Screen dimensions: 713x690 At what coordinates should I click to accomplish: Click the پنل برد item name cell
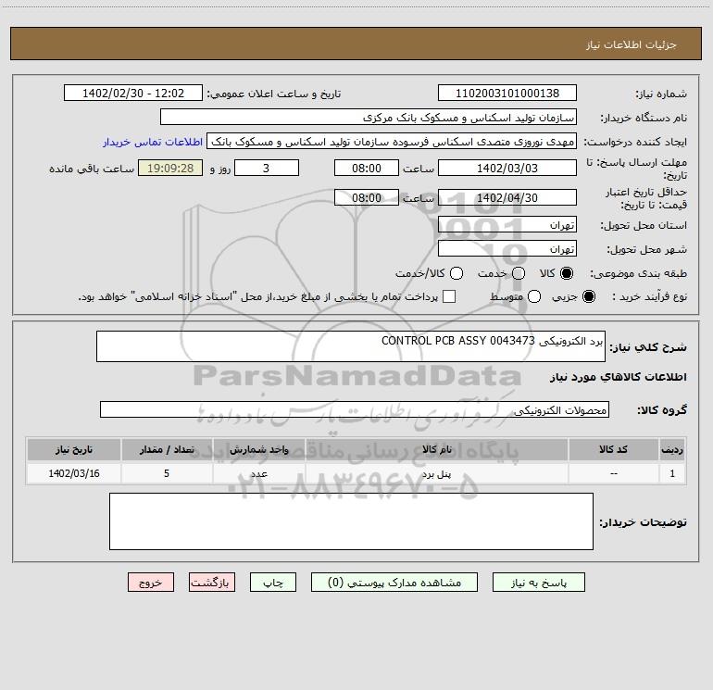436,473
